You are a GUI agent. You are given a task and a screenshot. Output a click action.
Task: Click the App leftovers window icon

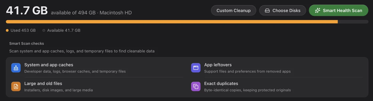(196, 68)
